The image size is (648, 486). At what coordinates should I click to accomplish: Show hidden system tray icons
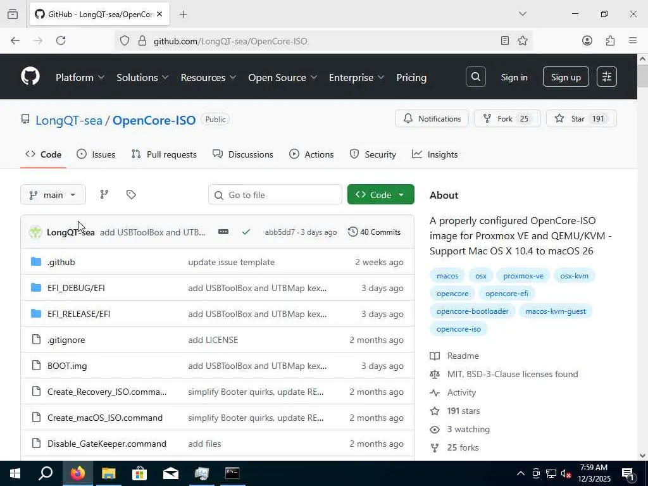point(521,473)
